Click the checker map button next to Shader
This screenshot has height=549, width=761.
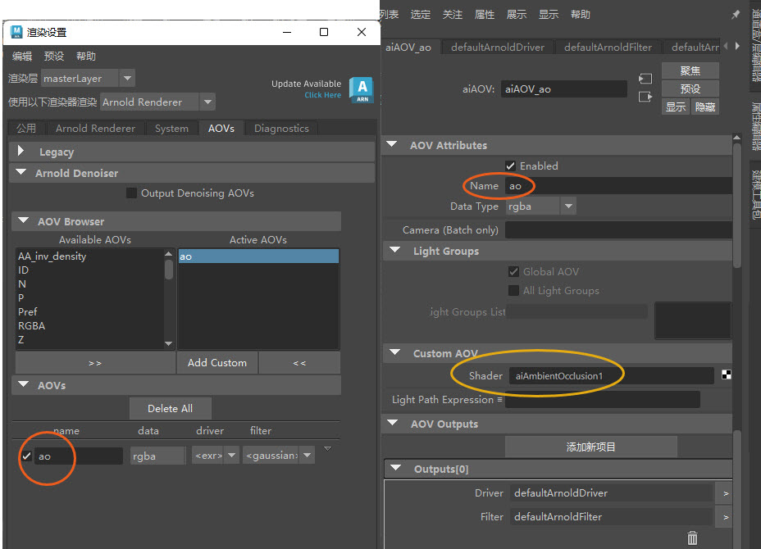tap(726, 374)
